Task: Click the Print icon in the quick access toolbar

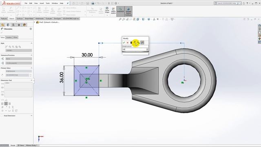Action: (x=93, y=3)
